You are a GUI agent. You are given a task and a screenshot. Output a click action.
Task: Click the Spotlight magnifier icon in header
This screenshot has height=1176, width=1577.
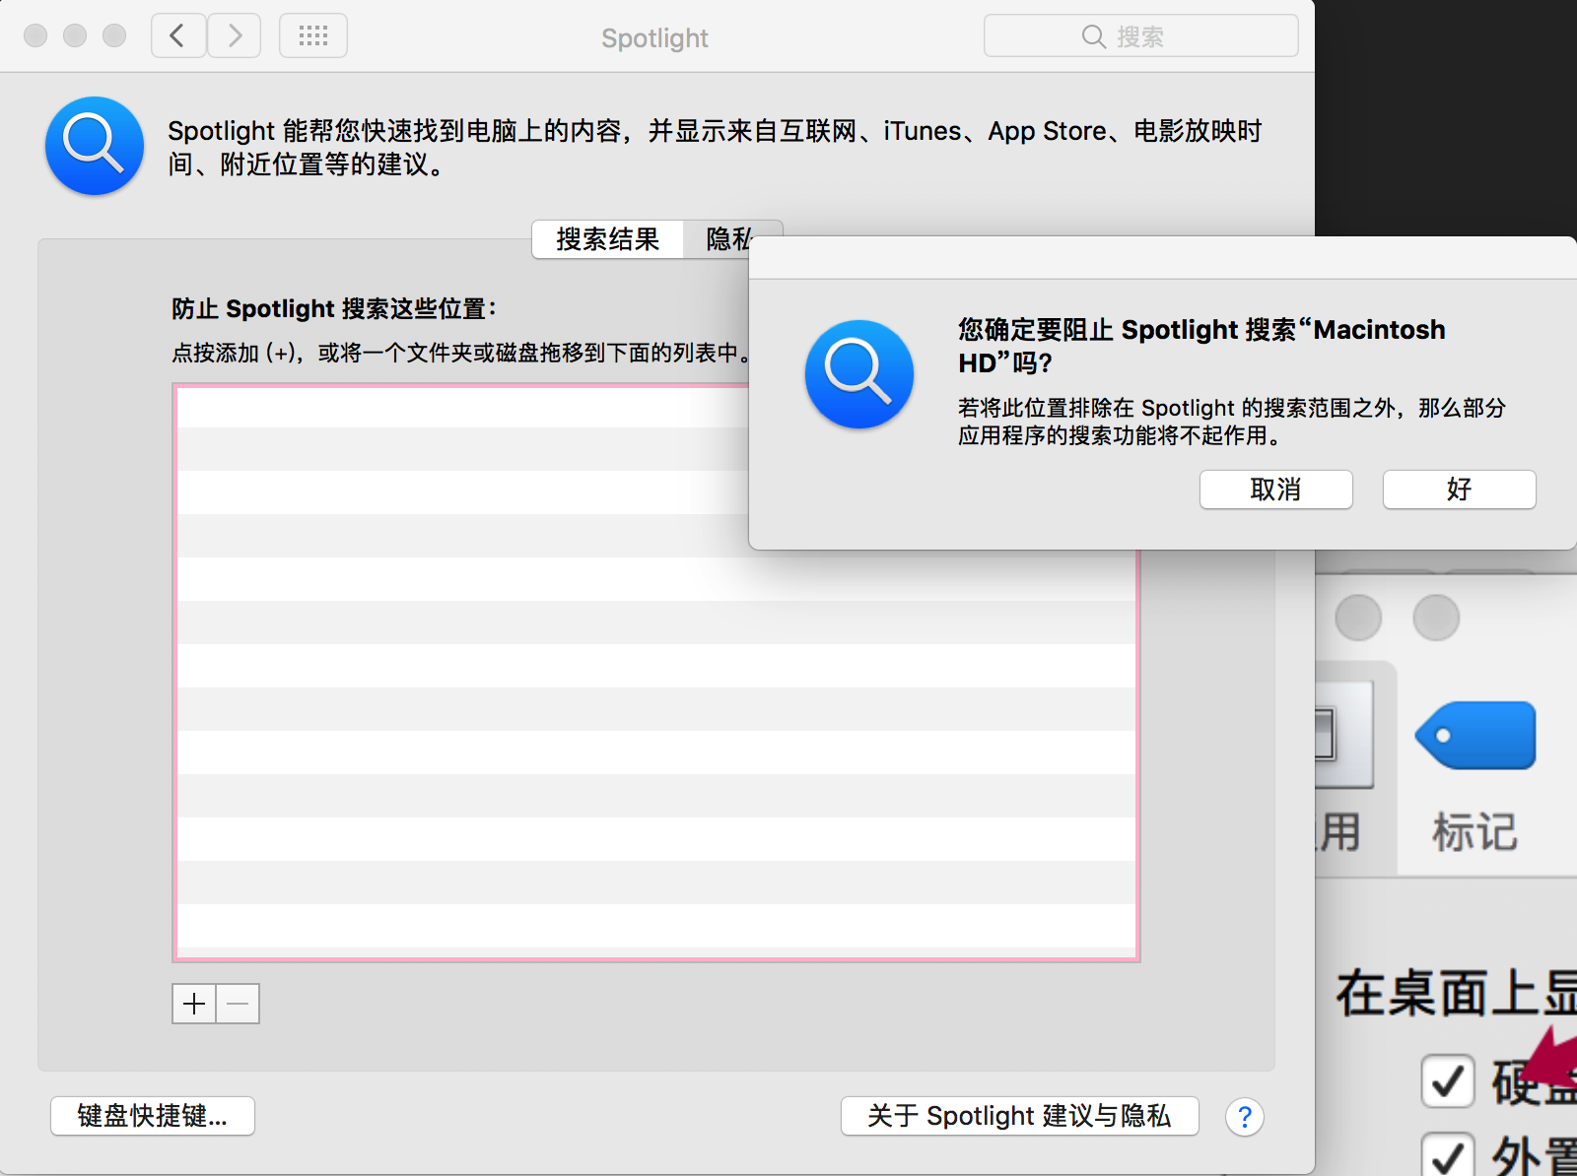click(95, 146)
